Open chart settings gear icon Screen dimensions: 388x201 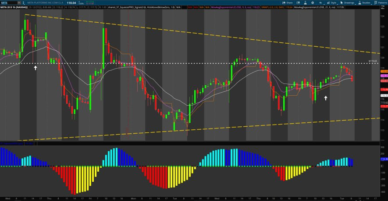coord(313,3)
